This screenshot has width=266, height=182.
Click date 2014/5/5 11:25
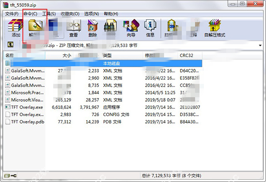tap(160, 92)
